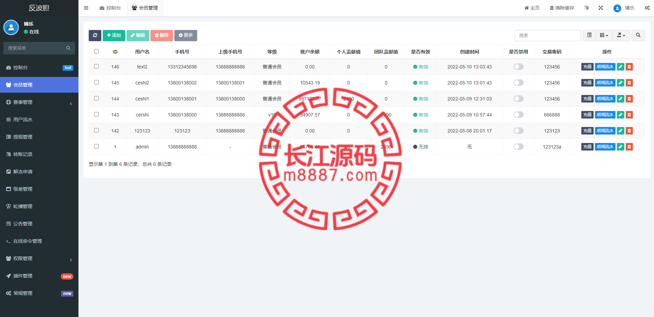The image size is (654, 317).
Task: Open 轮播管理 in the sidebar
Action: coord(39,206)
